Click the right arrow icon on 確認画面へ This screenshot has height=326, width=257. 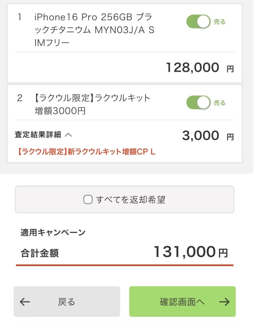[x=224, y=302]
